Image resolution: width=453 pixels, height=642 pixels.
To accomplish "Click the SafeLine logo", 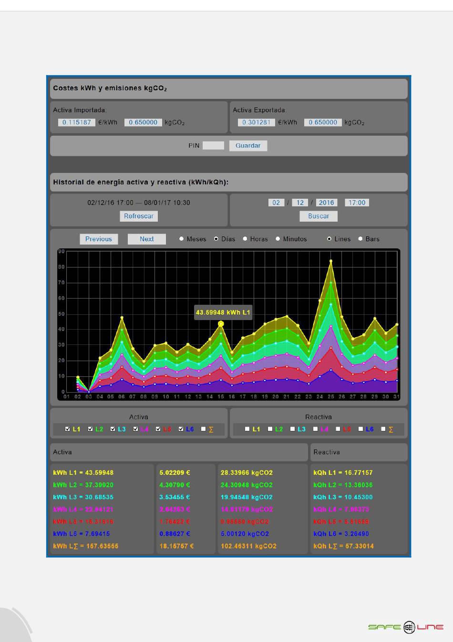I will (x=406, y=627).
